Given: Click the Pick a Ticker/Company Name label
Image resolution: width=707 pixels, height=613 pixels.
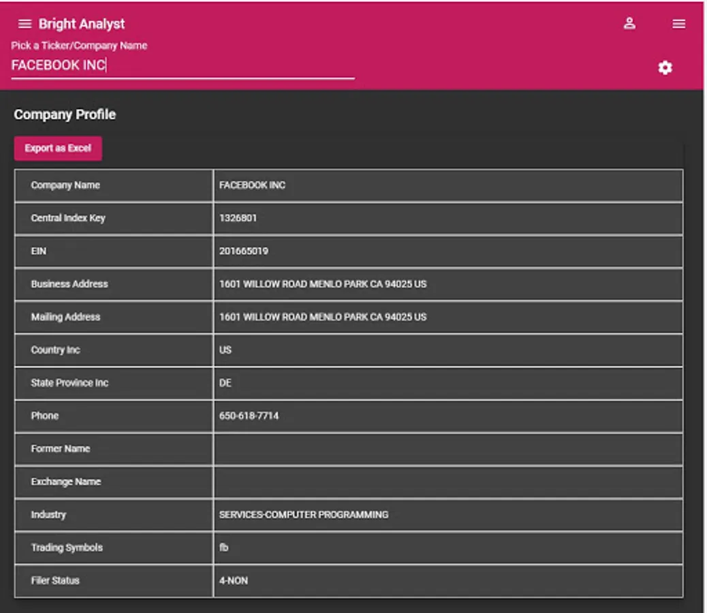Looking at the screenshot, I should [79, 46].
